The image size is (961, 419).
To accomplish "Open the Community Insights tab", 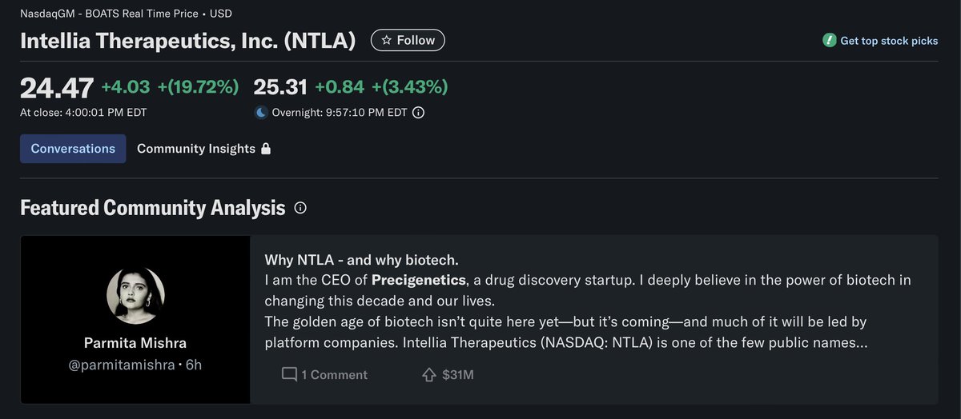I will tap(196, 149).
